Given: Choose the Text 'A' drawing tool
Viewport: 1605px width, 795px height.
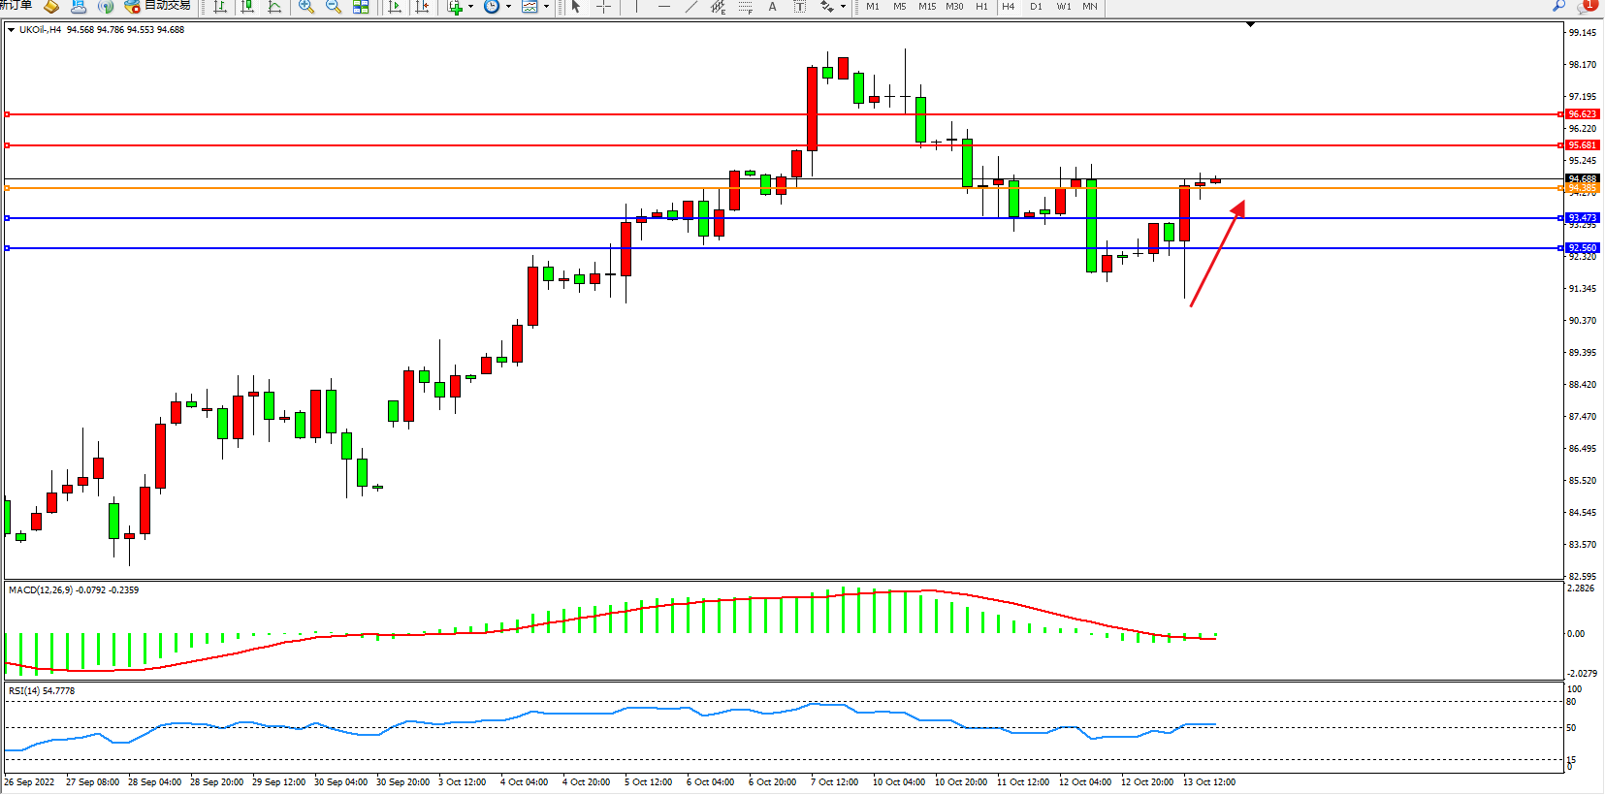Looking at the screenshot, I should pos(772,7).
